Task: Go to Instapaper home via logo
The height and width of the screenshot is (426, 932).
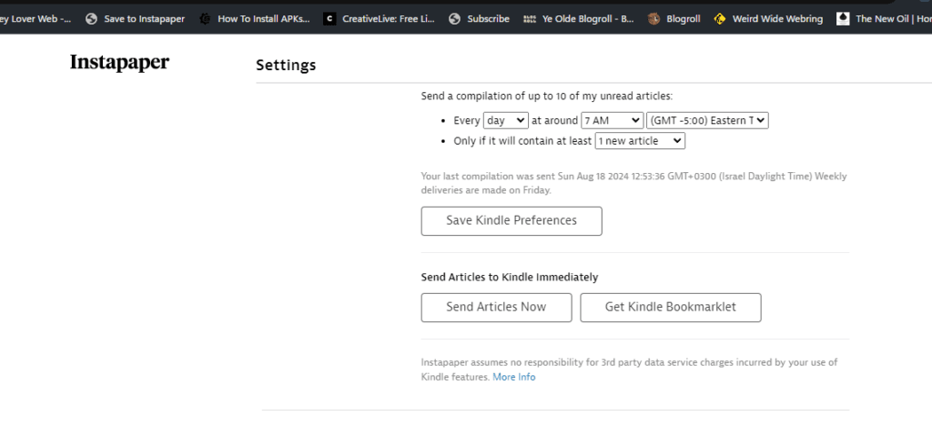Action: (119, 63)
